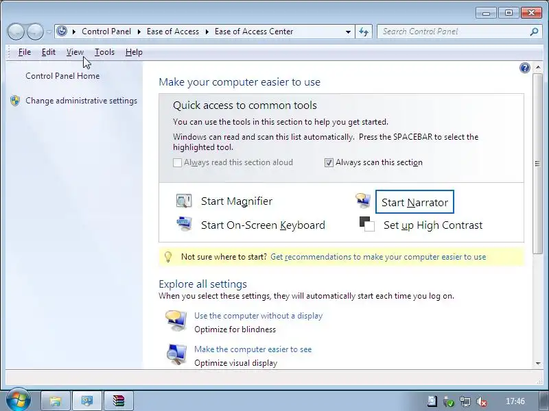Open Change administrative settings
Image resolution: width=549 pixels, height=411 pixels.
coord(81,101)
